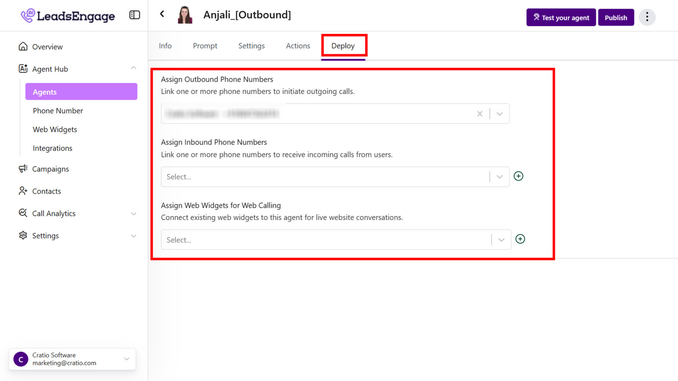Click the Agent Hub icon
Viewport: 678px width, 381px height.
pyautogui.click(x=23, y=68)
